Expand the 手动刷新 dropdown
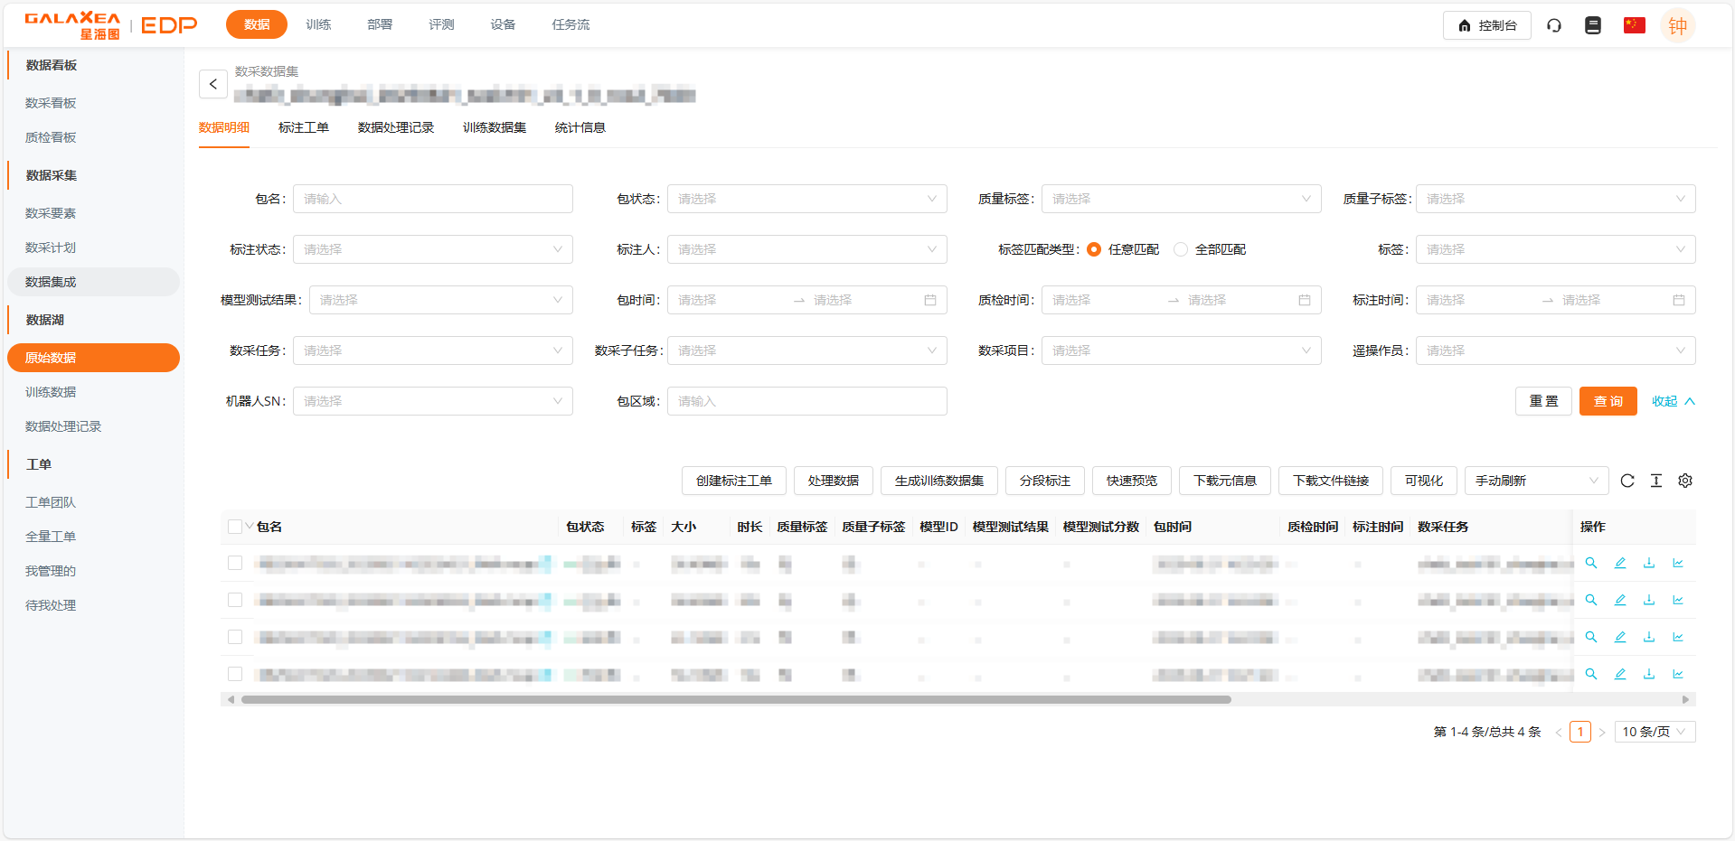The width and height of the screenshot is (1735, 841). point(1536,481)
